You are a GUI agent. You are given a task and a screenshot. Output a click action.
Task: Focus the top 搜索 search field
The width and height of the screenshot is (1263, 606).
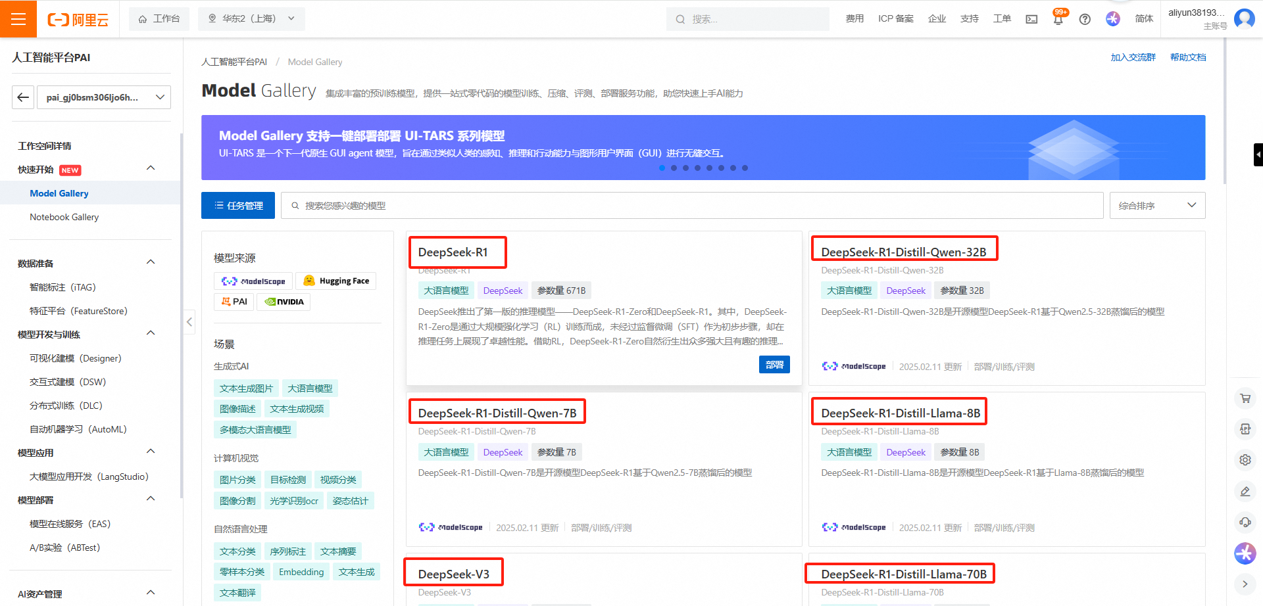pyautogui.click(x=747, y=19)
